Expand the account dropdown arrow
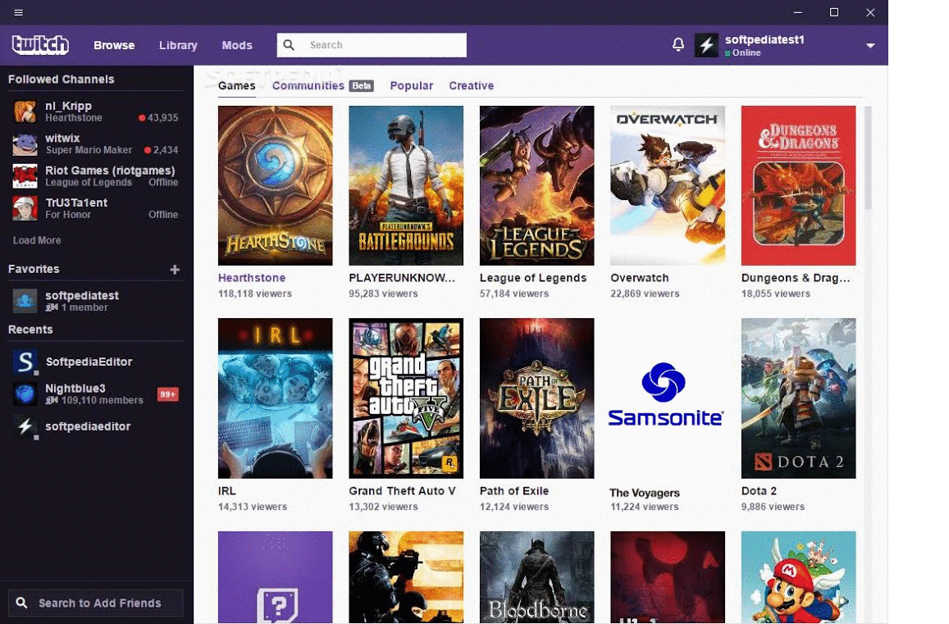This screenshot has height=624, width=949. (x=869, y=45)
